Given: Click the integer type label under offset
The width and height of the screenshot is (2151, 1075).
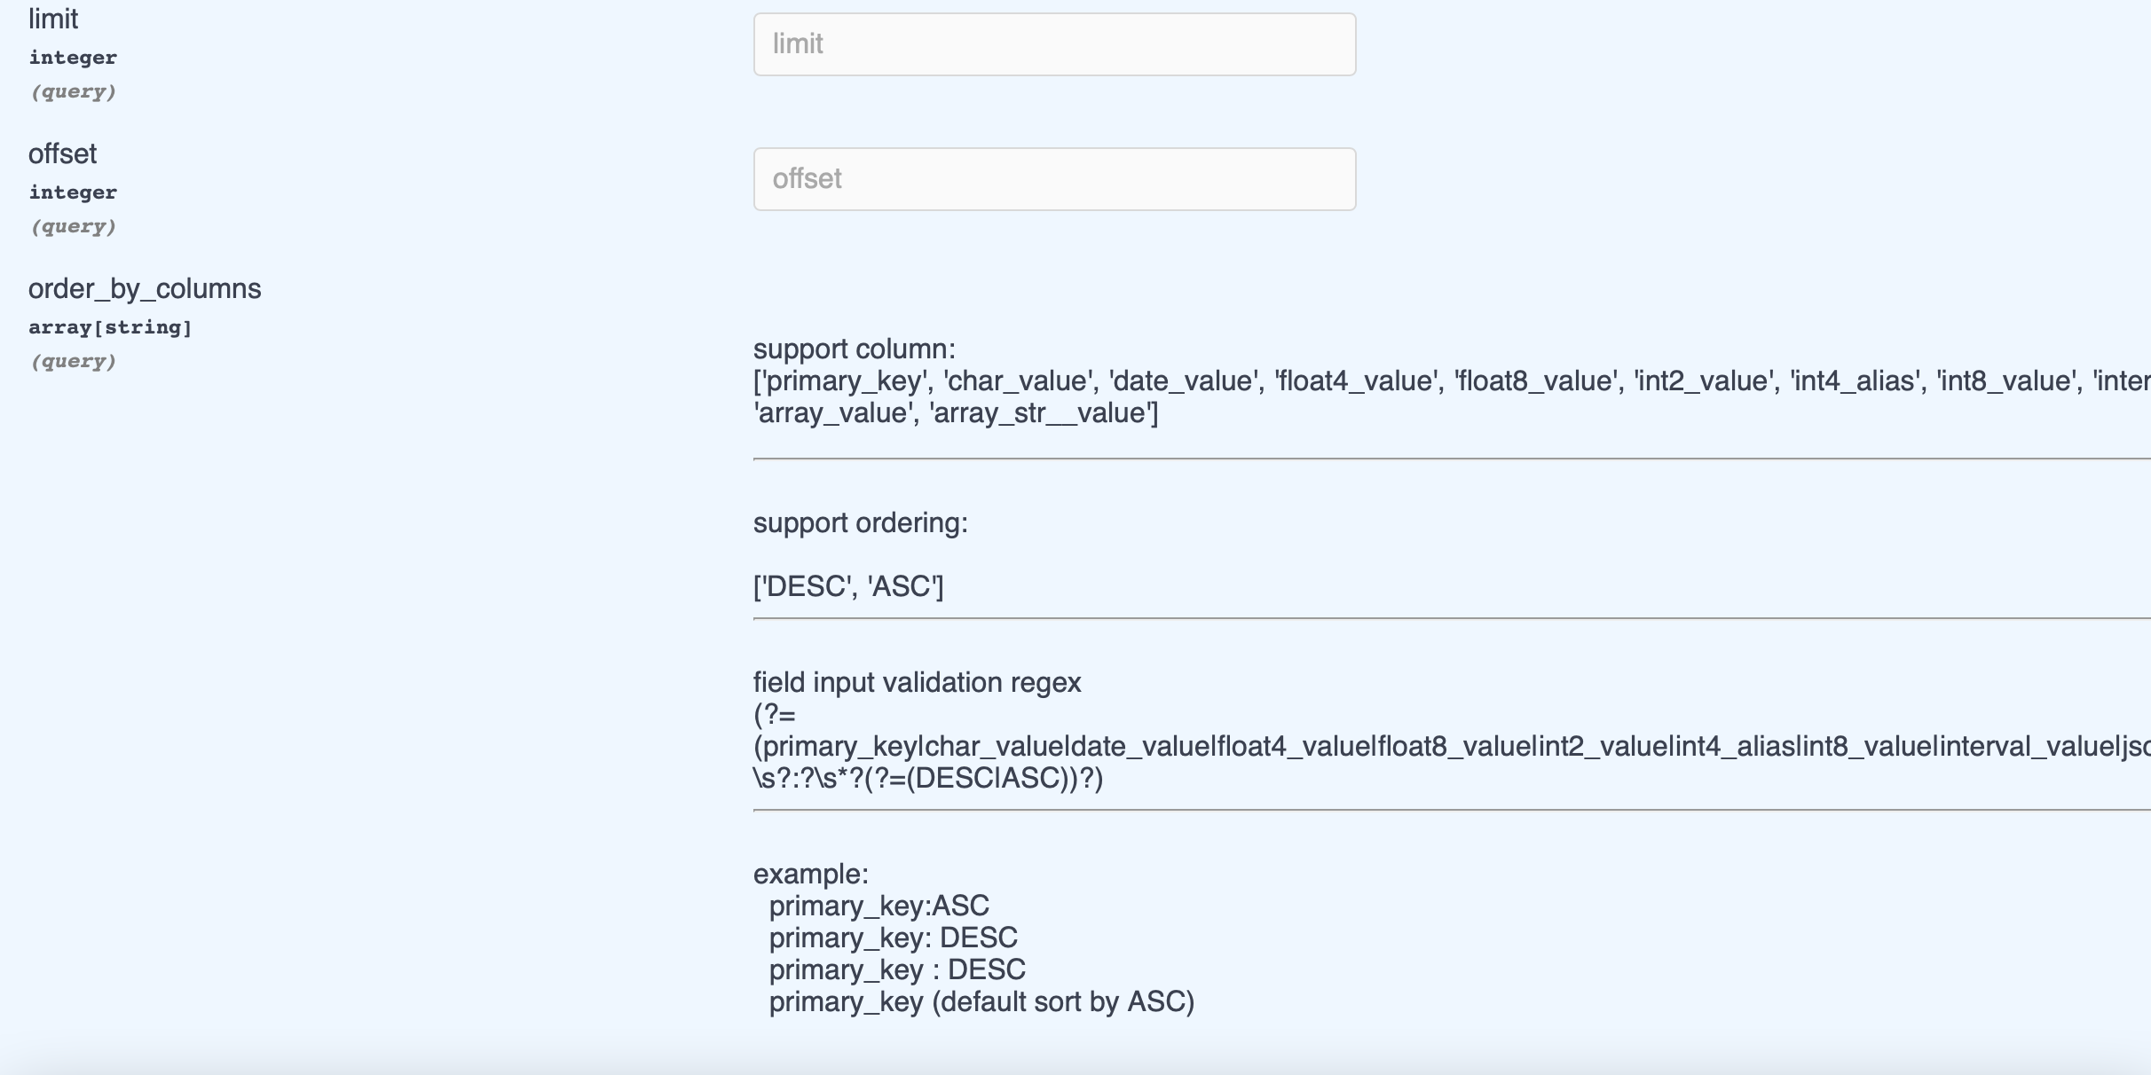Looking at the screenshot, I should [x=72, y=191].
